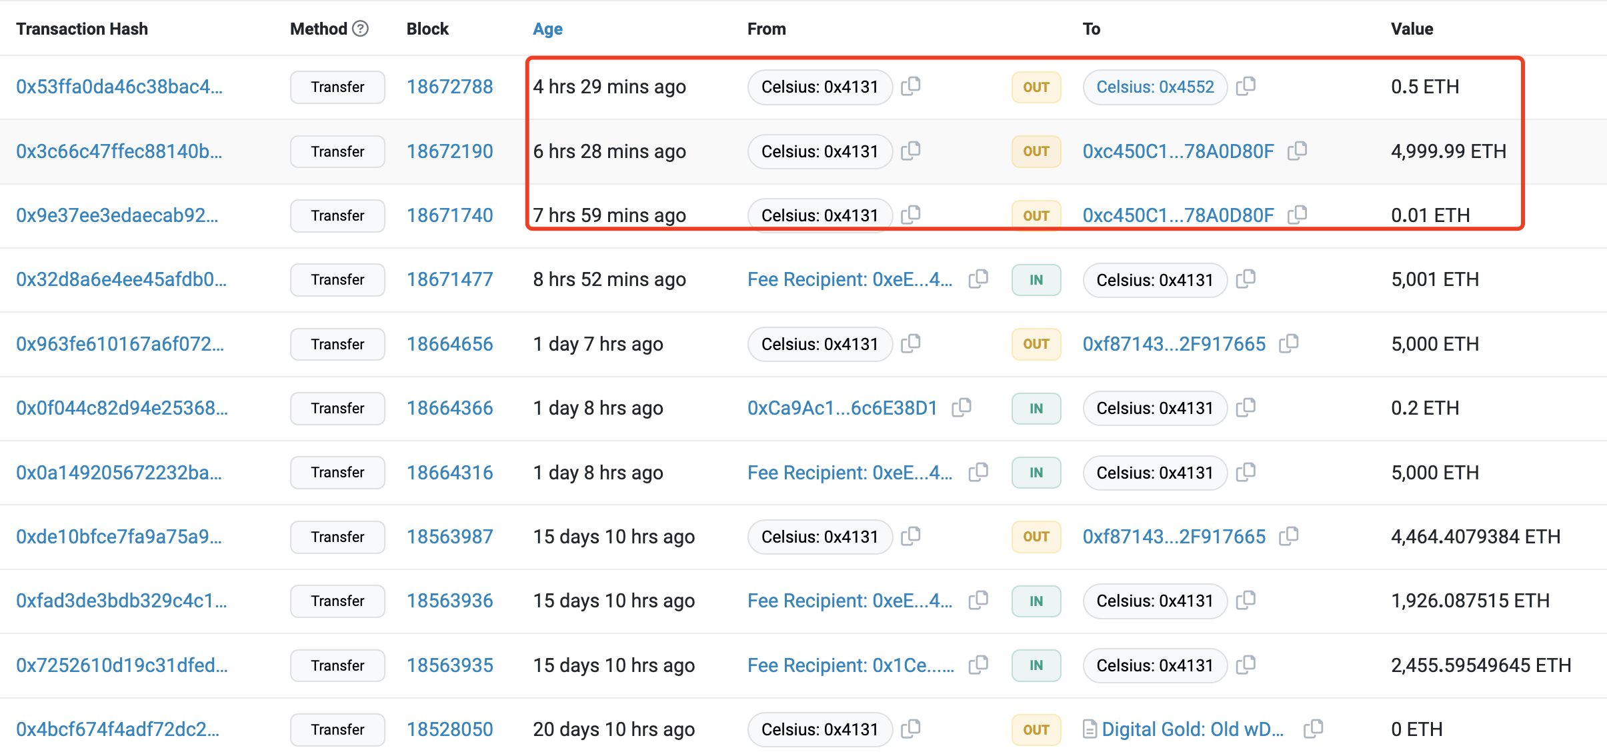Open the Celsius: 0x4552 address link
This screenshot has height=756, width=1607.
point(1155,87)
